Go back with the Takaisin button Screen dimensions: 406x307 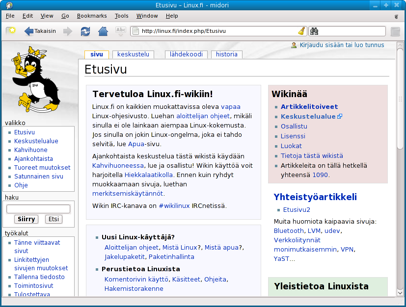[x=40, y=31]
